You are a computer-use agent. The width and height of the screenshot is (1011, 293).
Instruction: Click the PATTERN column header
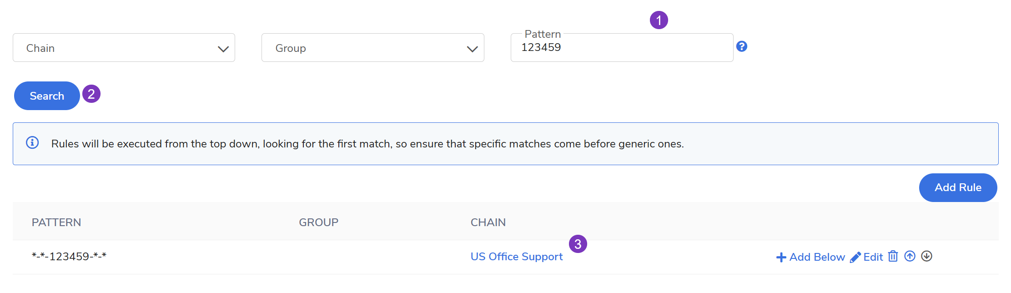[56, 222]
